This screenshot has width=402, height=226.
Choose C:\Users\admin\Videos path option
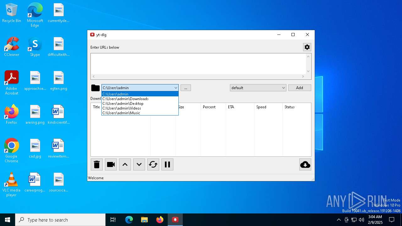pyautogui.click(x=140, y=108)
